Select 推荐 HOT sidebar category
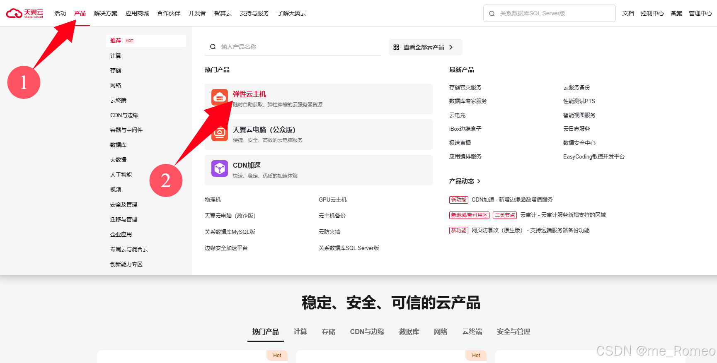 point(146,41)
